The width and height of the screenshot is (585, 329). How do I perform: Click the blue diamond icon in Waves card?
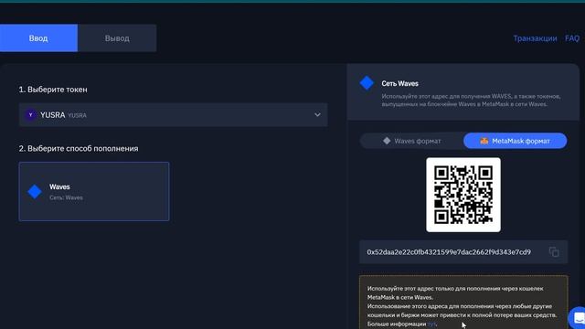35,192
